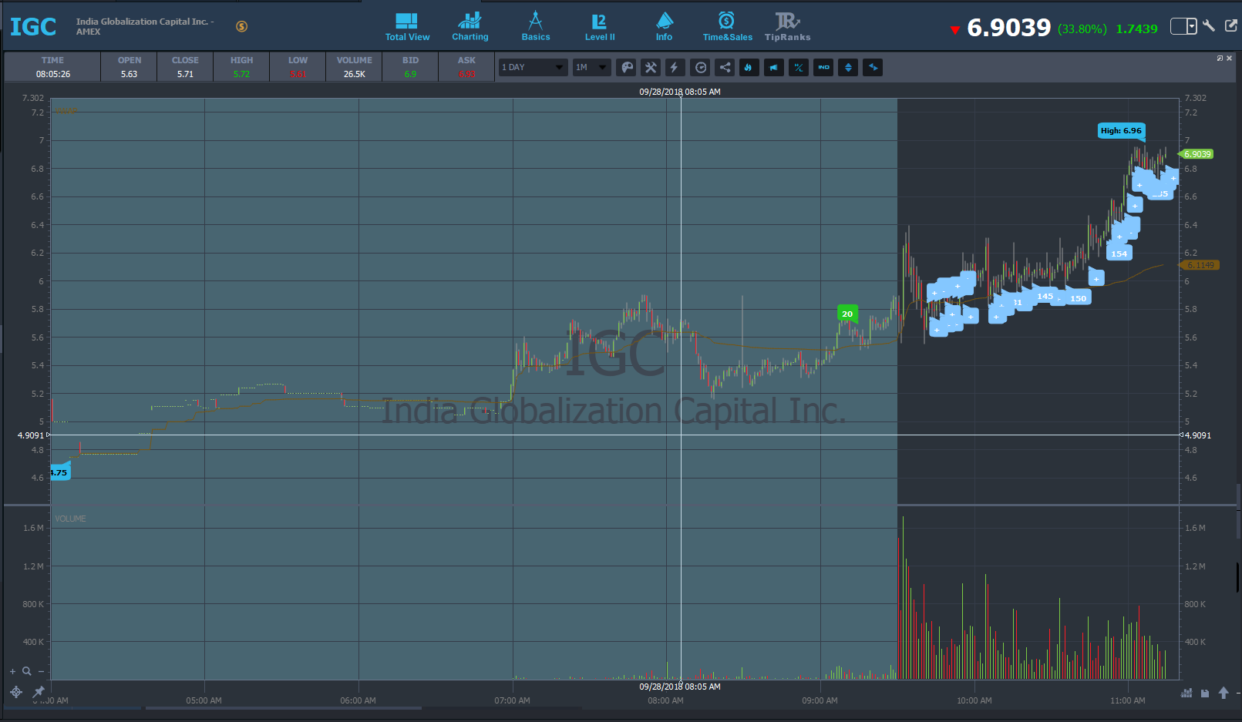
Task: Click the CLOSE value 5.71
Action: point(185,74)
